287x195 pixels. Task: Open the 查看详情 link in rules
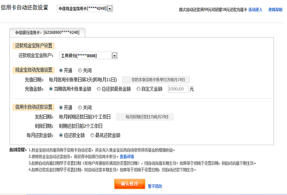[x=127, y=156]
